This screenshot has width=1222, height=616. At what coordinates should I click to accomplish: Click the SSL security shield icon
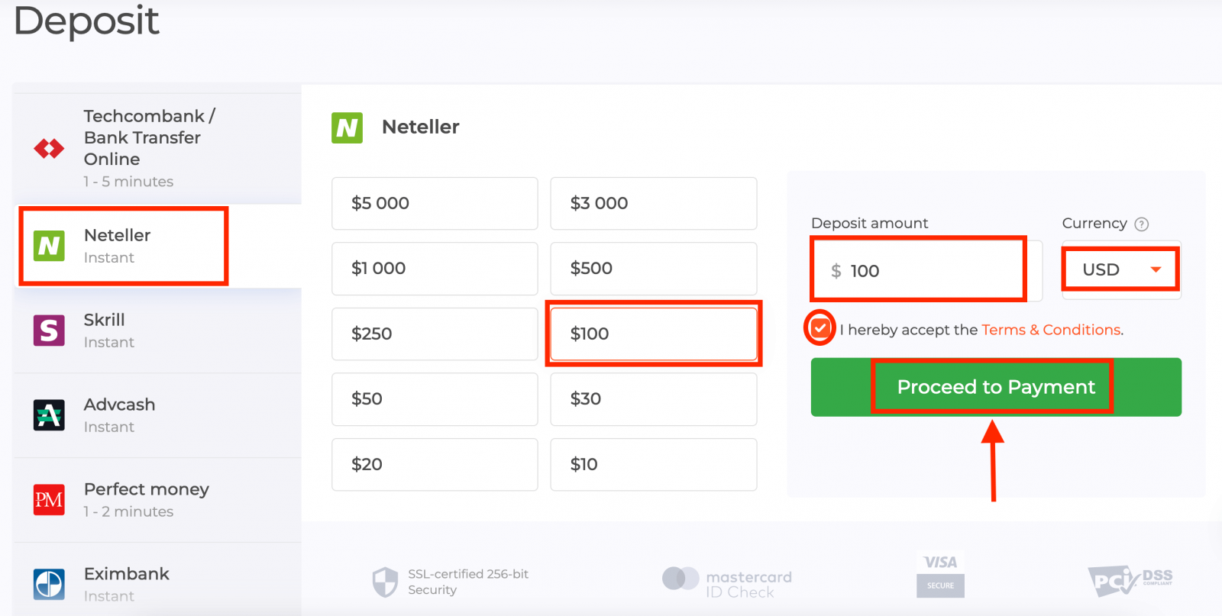385,582
